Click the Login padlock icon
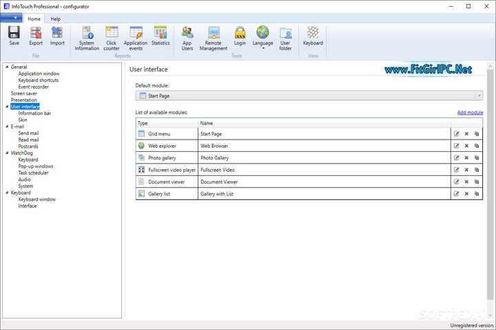The height and width of the screenshot is (330, 496). pos(240,34)
